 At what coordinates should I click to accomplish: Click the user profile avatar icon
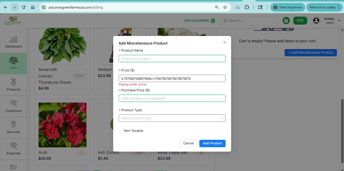pos(316,21)
